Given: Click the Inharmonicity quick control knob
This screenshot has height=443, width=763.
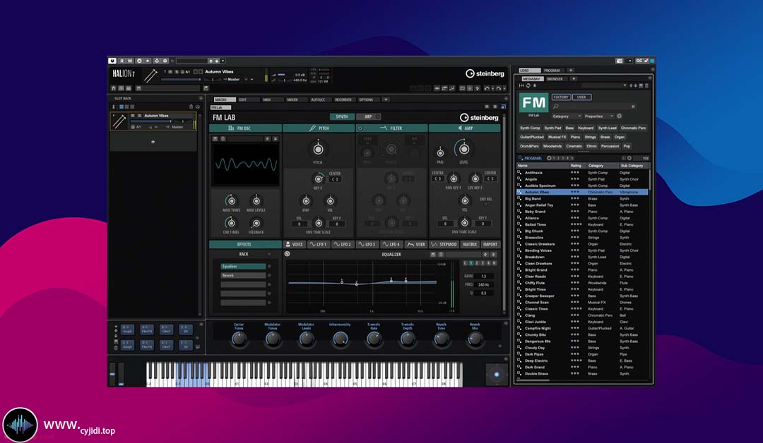Looking at the screenshot, I should pyautogui.click(x=340, y=339).
